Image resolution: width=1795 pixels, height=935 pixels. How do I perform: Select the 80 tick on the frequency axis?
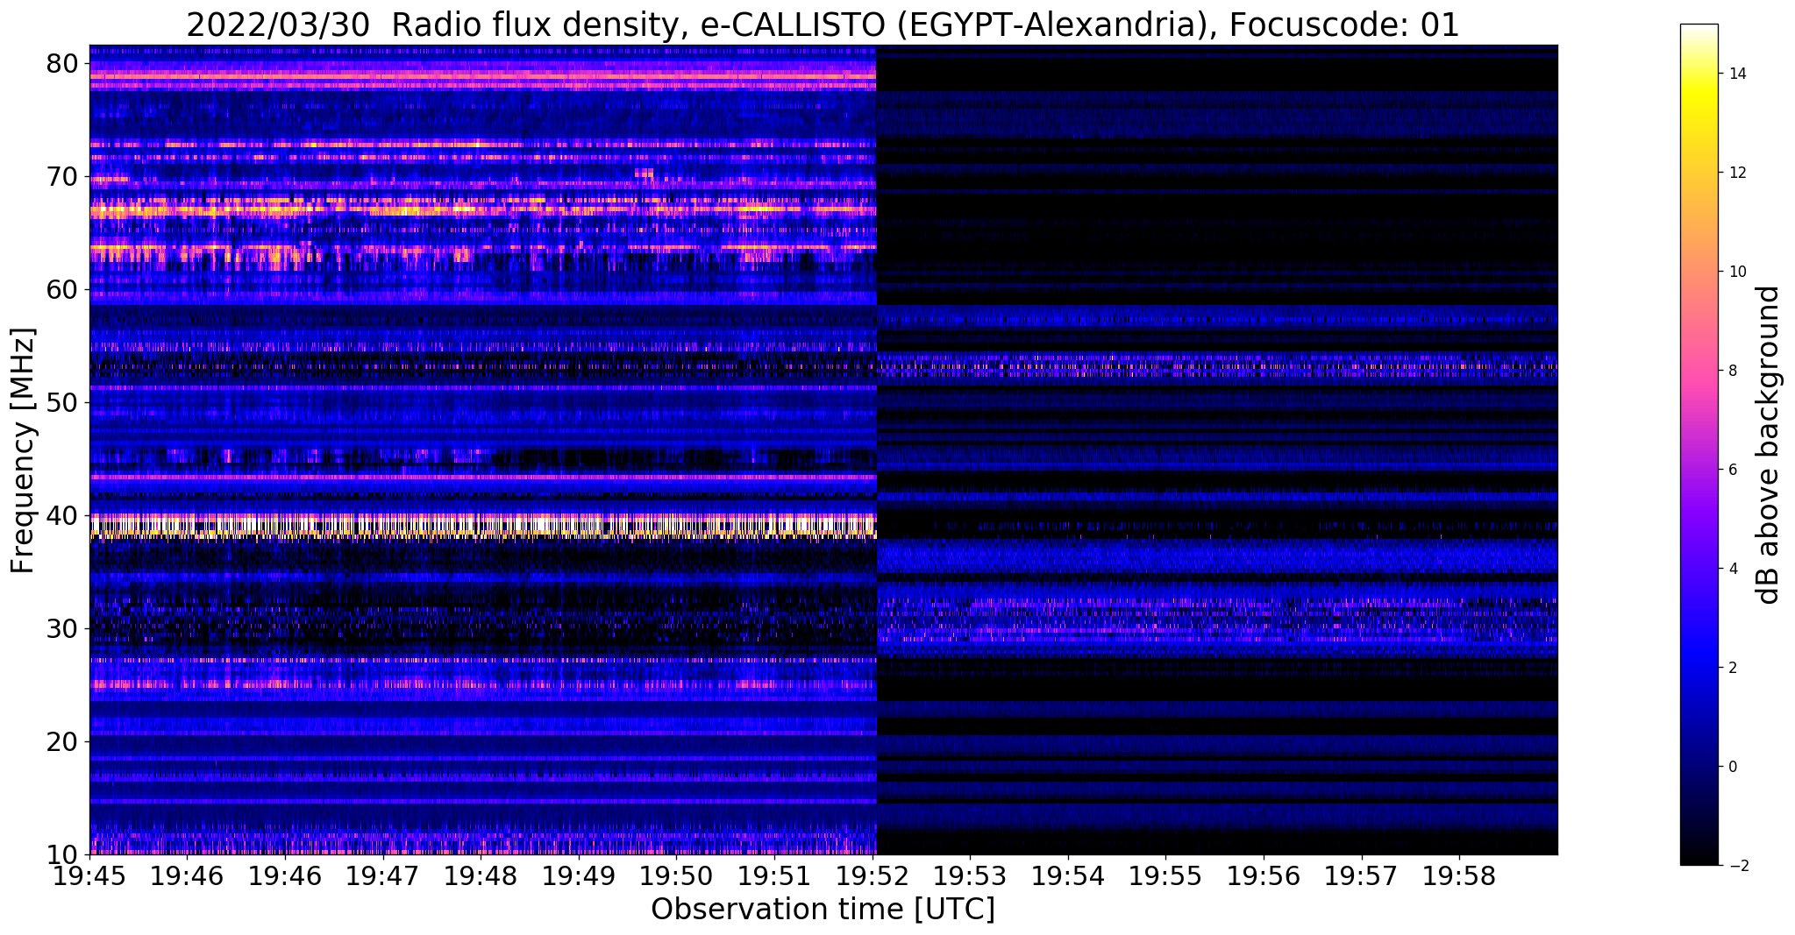63,64
